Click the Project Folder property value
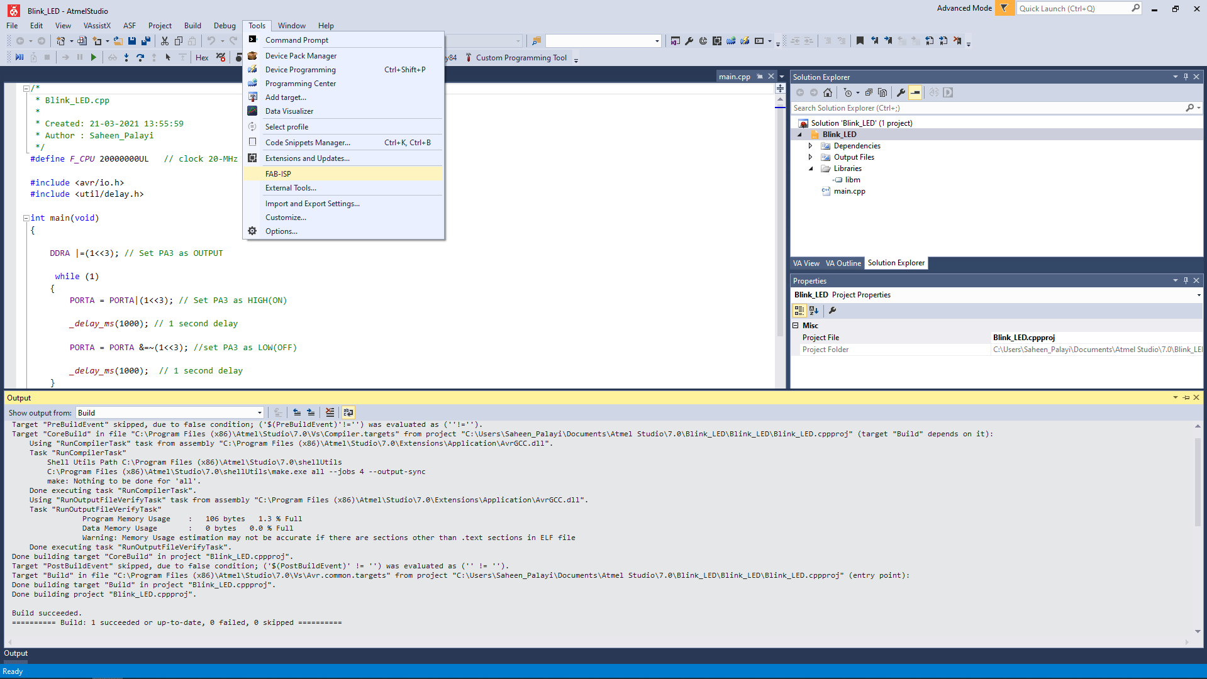This screenshot has height=679, width=1207. click(x=1096, y=350)
